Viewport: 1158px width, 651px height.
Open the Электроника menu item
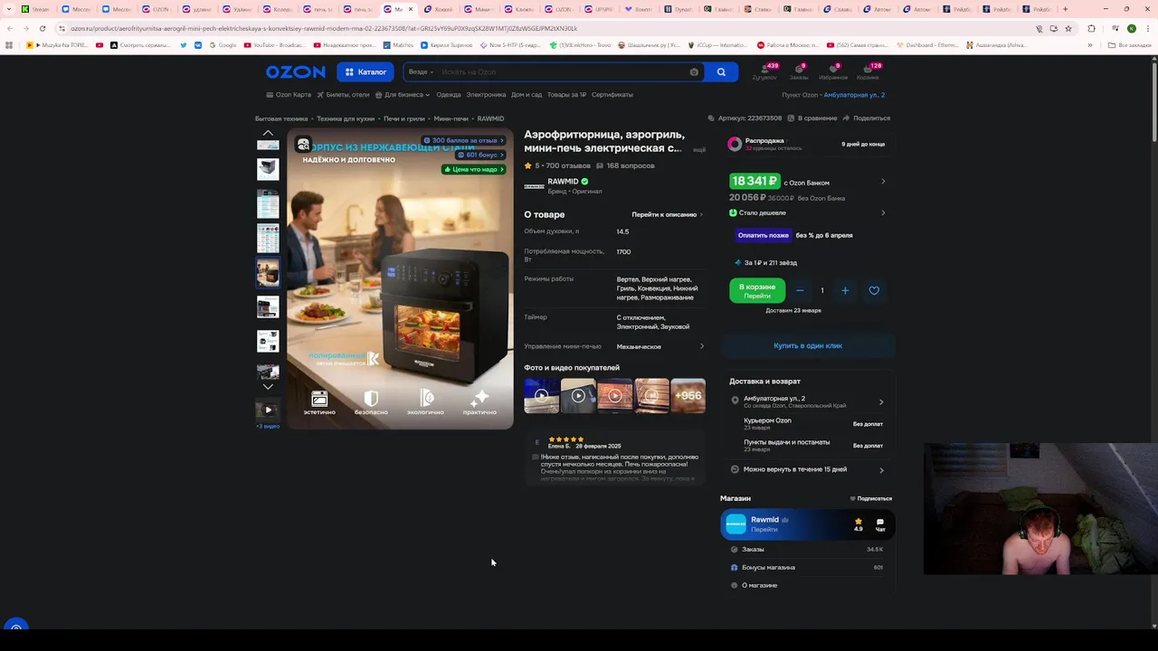click(486, 95)
